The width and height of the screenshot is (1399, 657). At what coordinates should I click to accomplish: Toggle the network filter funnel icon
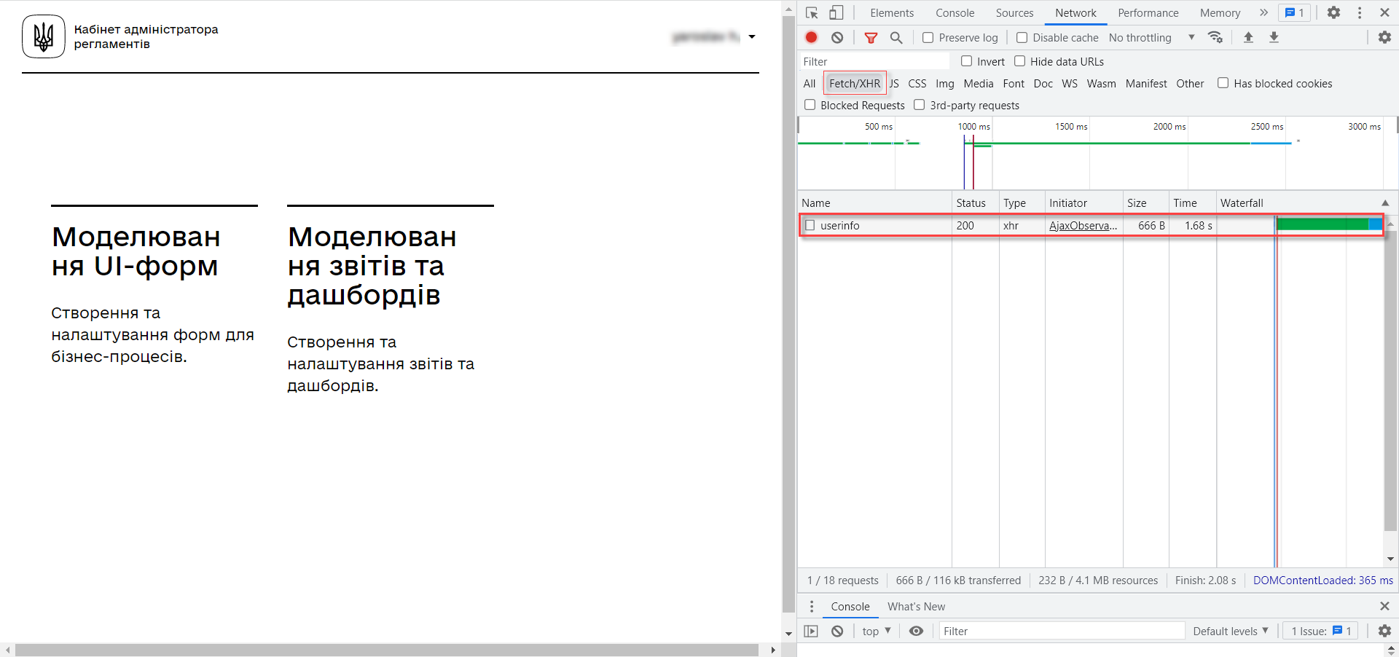point(871,38)
